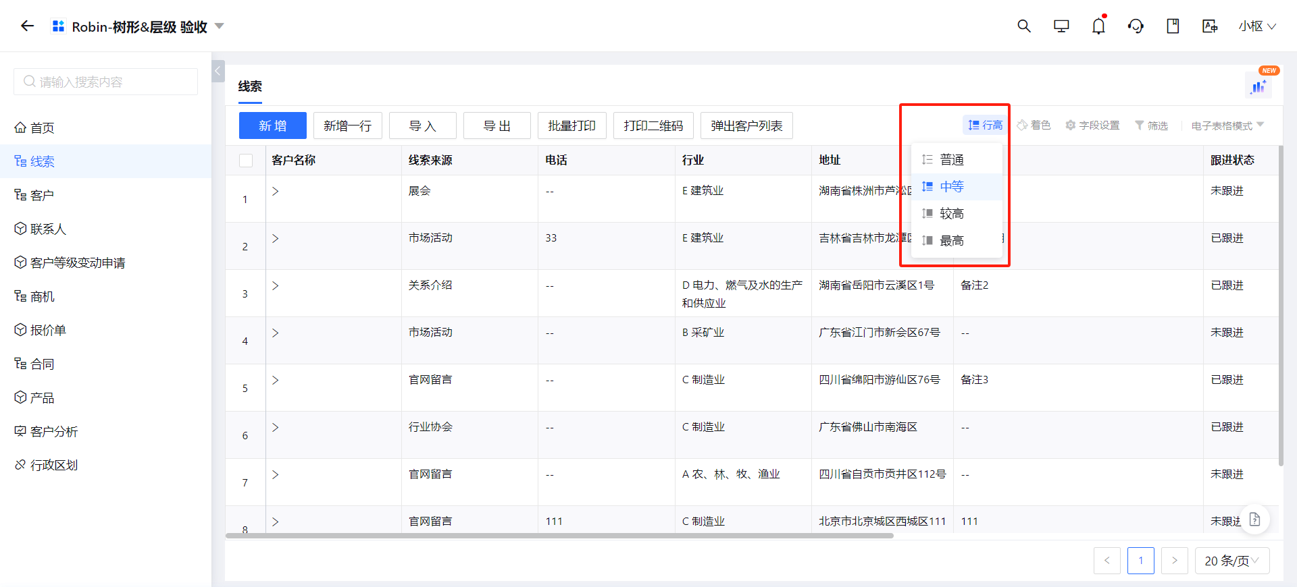1297x587 pixels.
Task: Click the 新增 button
Action: [273, 125]
